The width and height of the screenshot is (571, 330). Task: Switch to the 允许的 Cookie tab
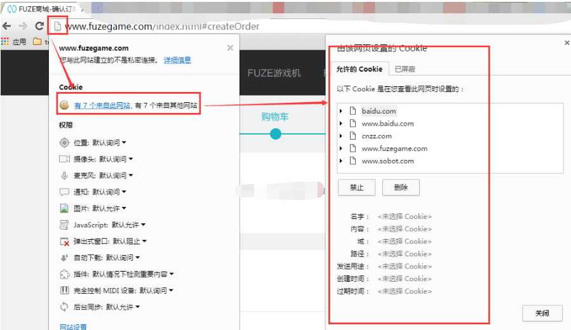point(359,69)
